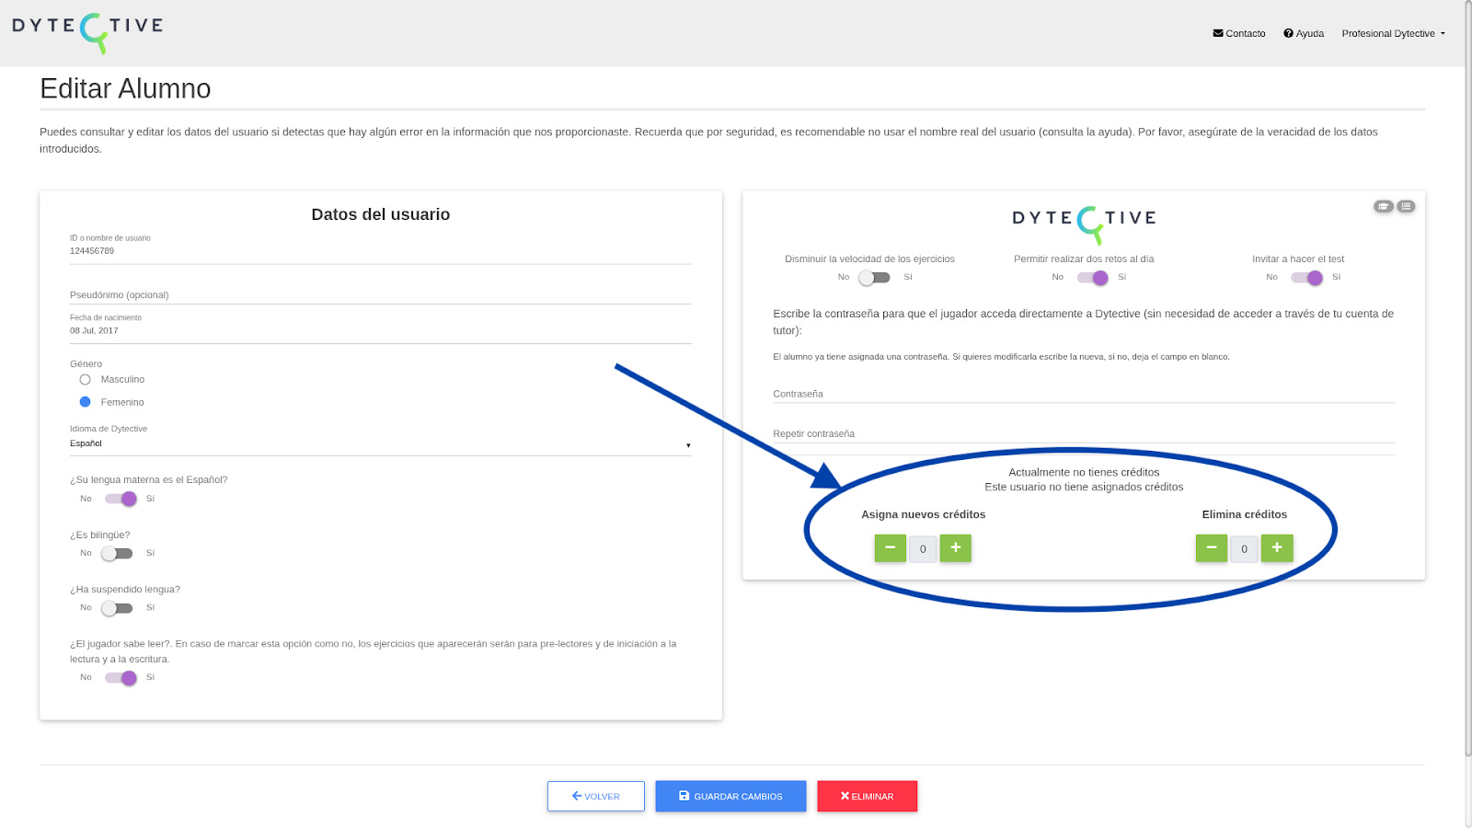
Task: Click Guardar Cambios button
Action: 730,796
